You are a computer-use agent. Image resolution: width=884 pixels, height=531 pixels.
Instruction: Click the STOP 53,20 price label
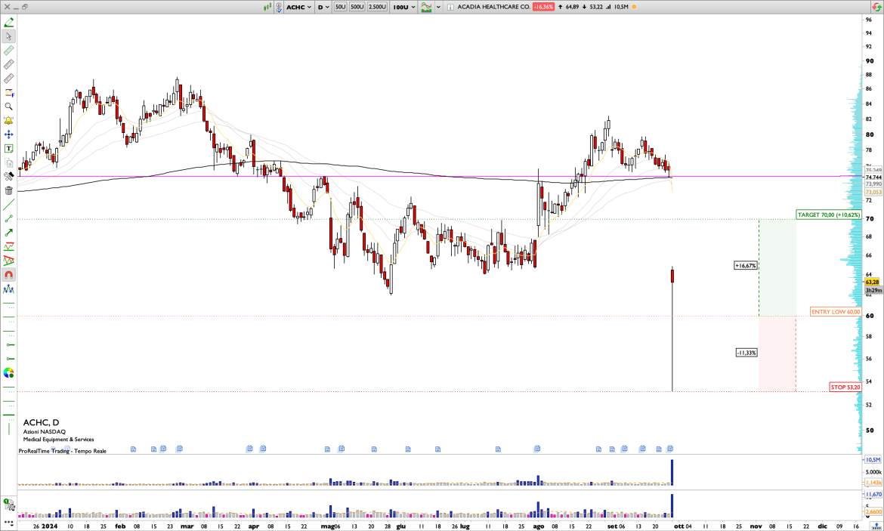coord(844,387)
